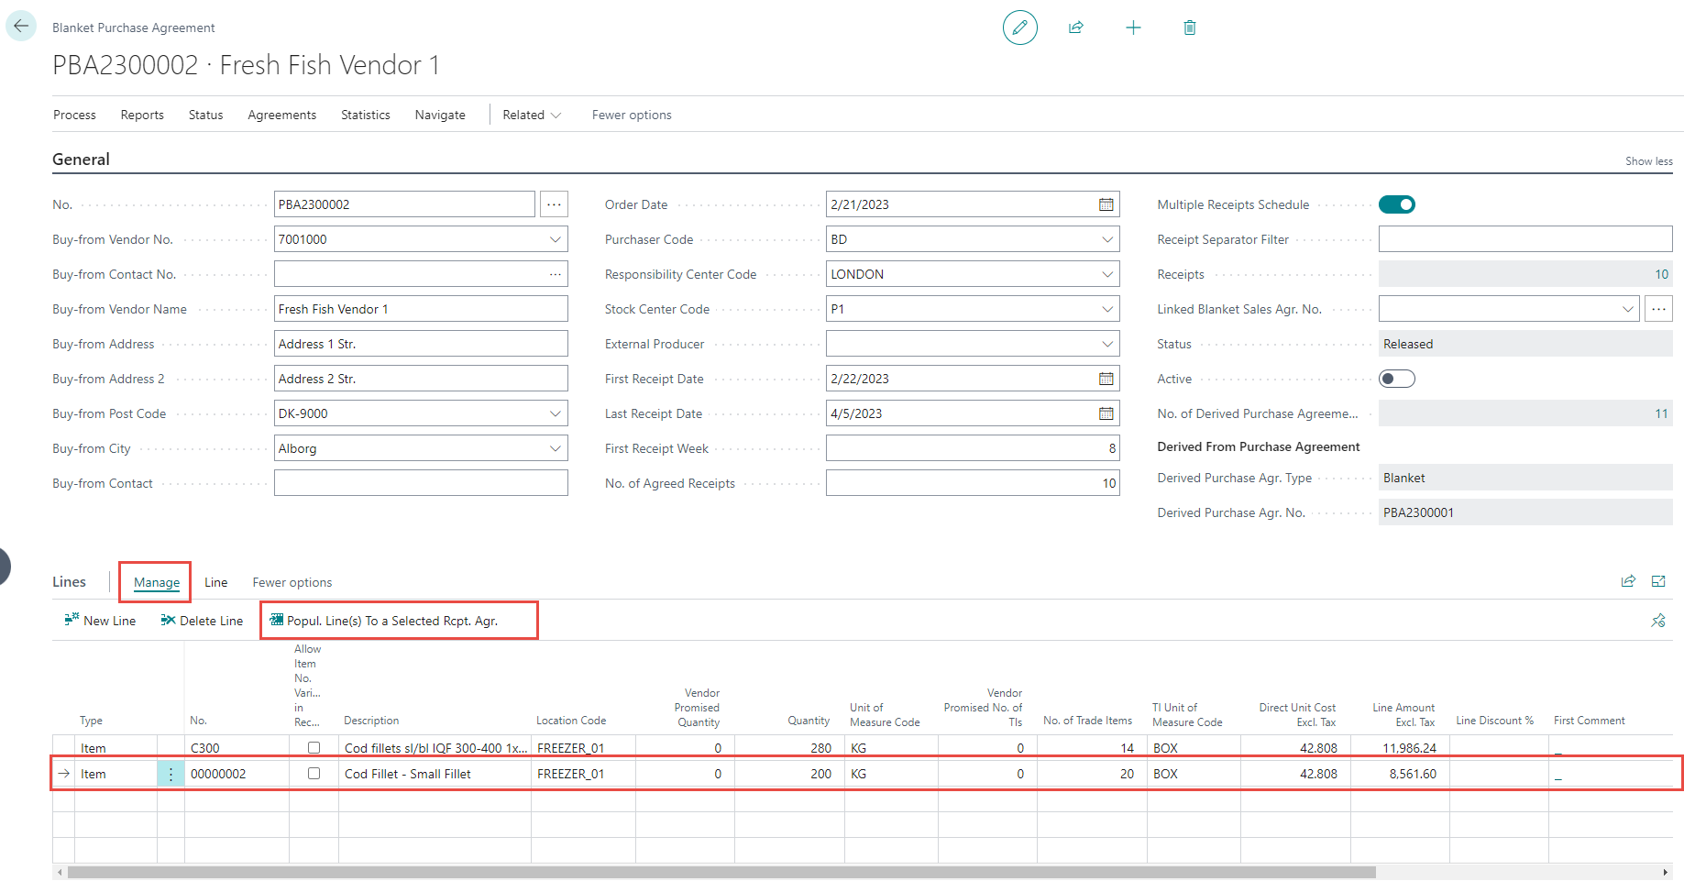Toggle the Active switch
The width and height of the screenshot is (1684, 881).
tap(1396, 379)
